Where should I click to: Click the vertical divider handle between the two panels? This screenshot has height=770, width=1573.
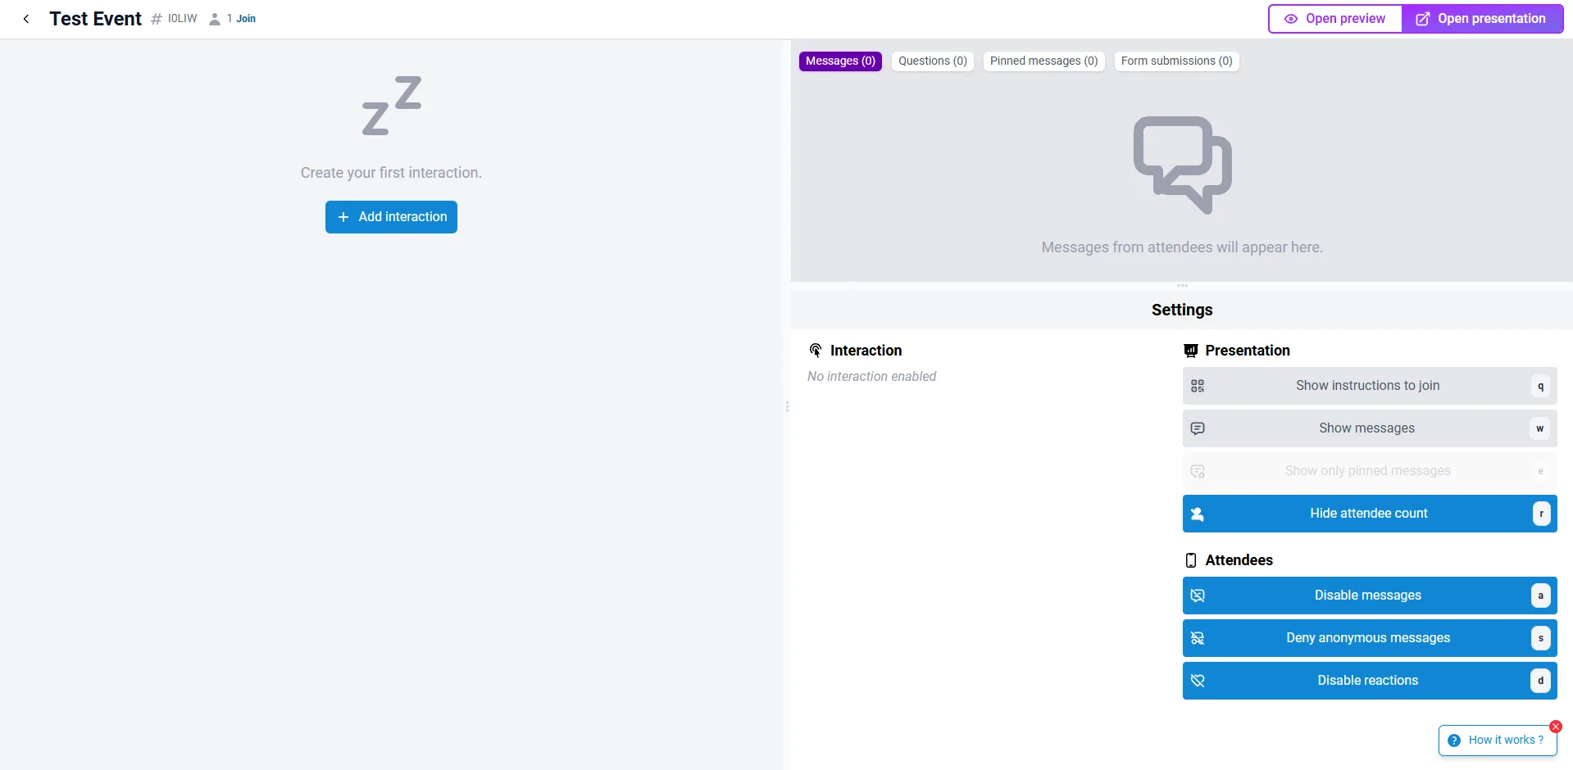(x=788, y=406)
